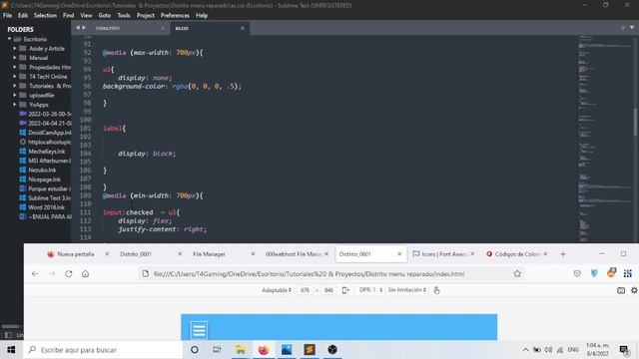This screenshot has height=359, width=639.
Task: Open the DroidCamApp.lnk file in sidebar
Action: click(x=49, y=133)
